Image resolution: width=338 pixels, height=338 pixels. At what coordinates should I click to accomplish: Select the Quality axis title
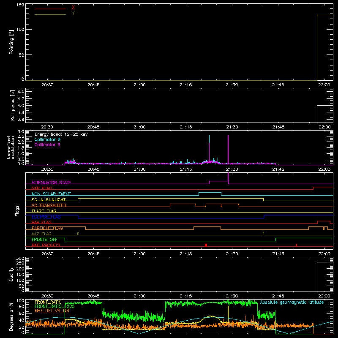(x=11, y=274)
